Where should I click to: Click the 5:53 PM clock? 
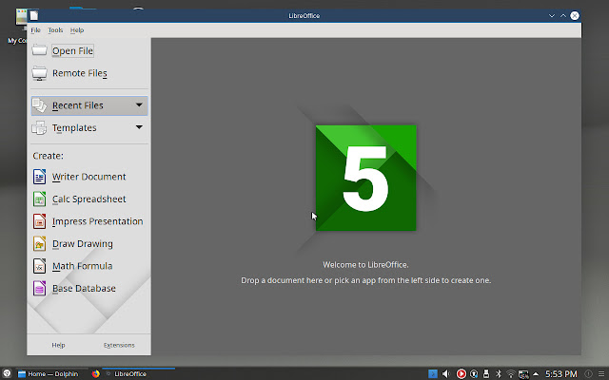pos(561,373)
